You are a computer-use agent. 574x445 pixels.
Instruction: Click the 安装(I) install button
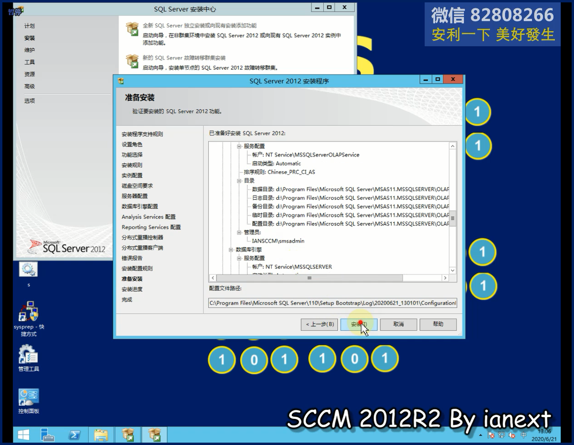tap(359, 324)
